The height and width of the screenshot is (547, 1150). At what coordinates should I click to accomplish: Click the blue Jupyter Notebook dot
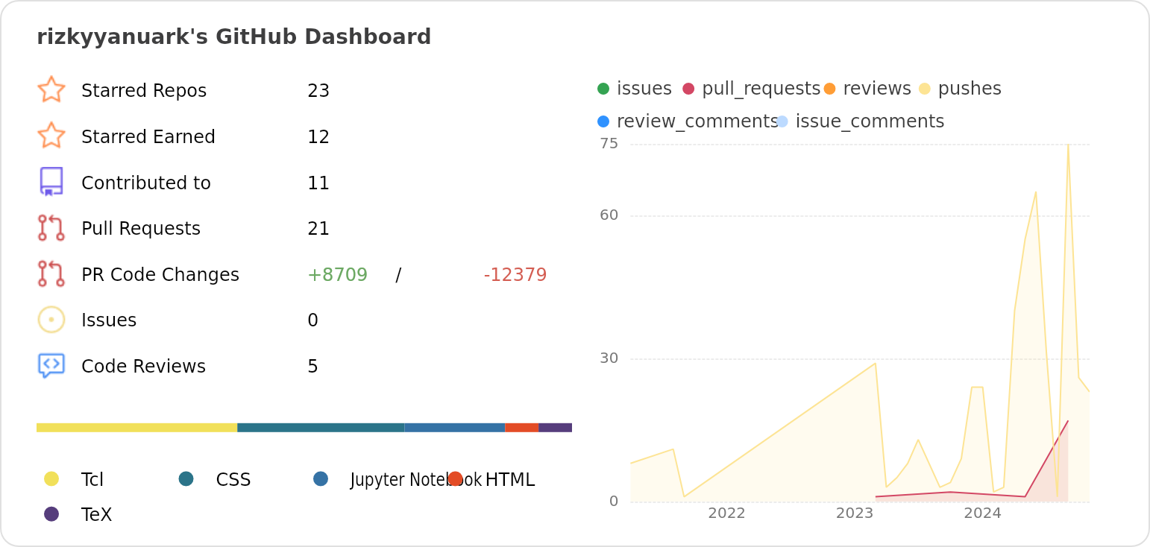tap(321, 478)
